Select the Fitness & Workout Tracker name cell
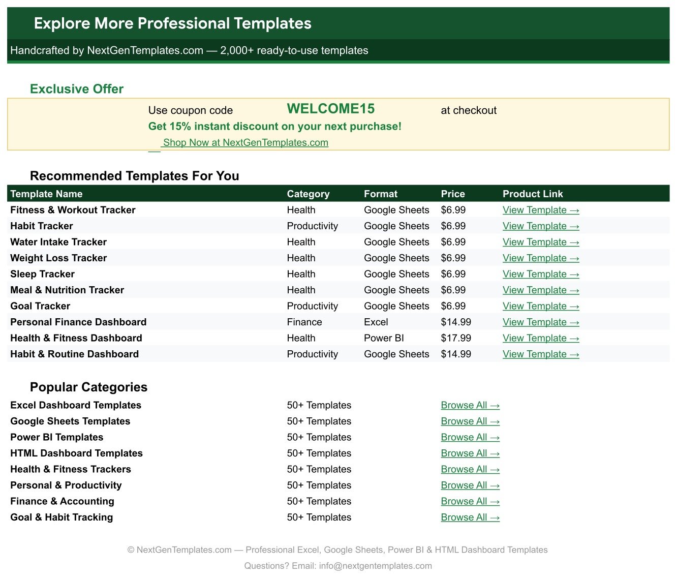Viewport: 677px width, 578px height. pos(73,210)
